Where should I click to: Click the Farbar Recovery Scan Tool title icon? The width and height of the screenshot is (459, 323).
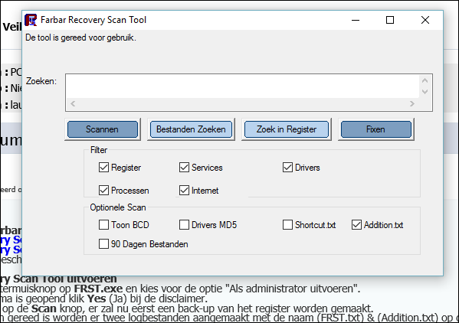coord(31,20)
